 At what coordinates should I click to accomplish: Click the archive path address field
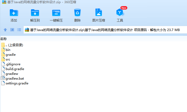click(105, 30)
